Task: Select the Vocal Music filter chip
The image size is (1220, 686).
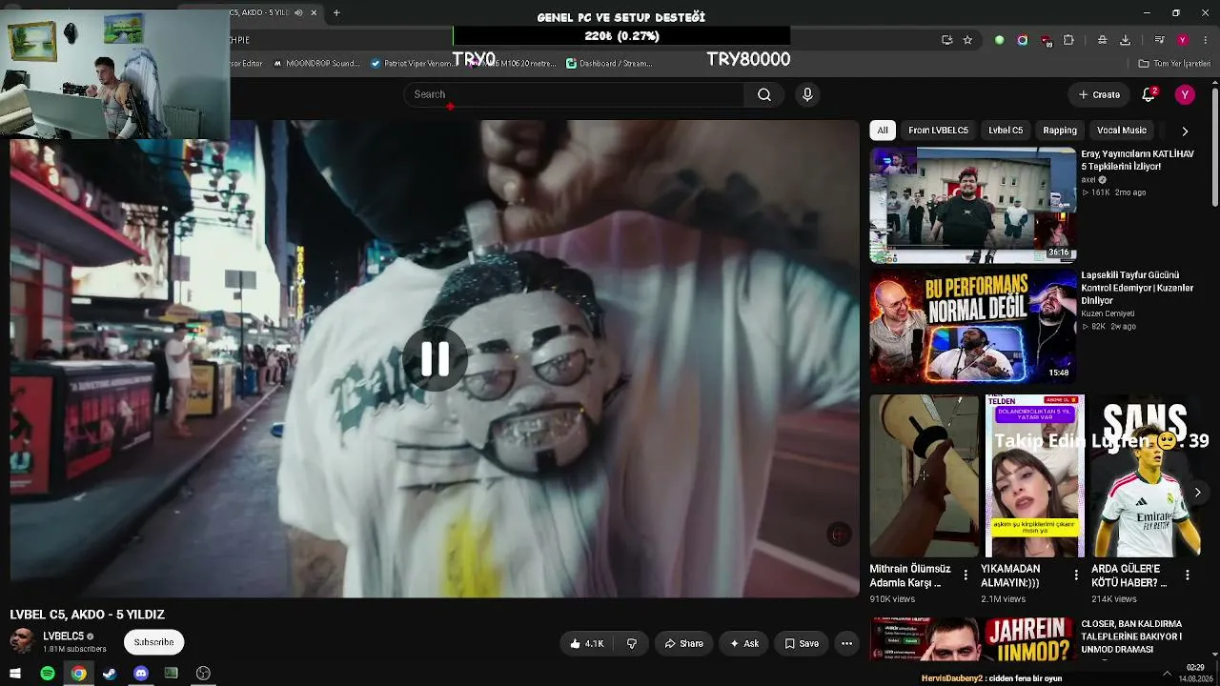Action: [1122, 131]
